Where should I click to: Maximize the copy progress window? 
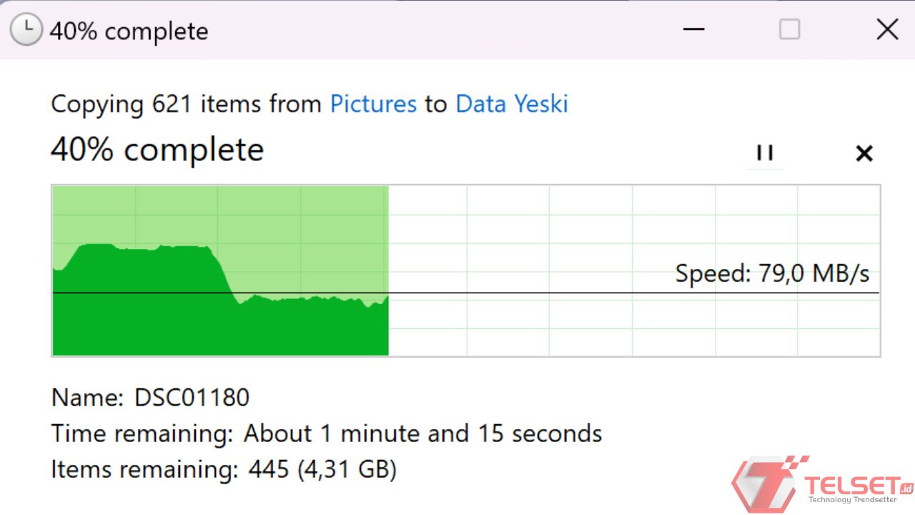tap(789, 29)
